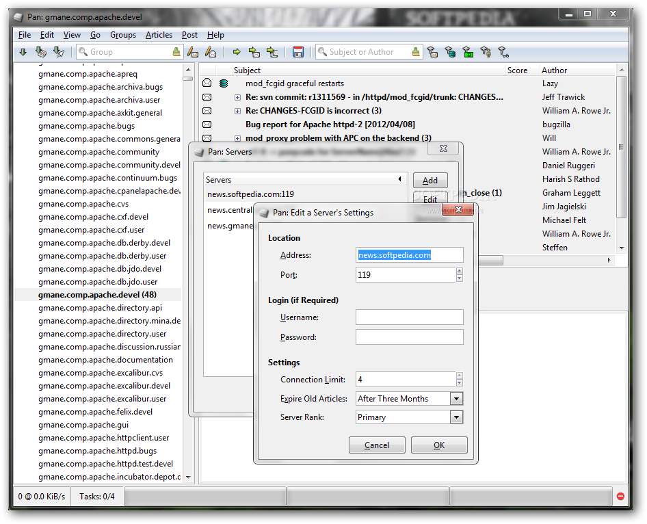Toggle Match Only Complete Articles filter icon
This screenshot has width=647, height=524.
click(468, 52)
